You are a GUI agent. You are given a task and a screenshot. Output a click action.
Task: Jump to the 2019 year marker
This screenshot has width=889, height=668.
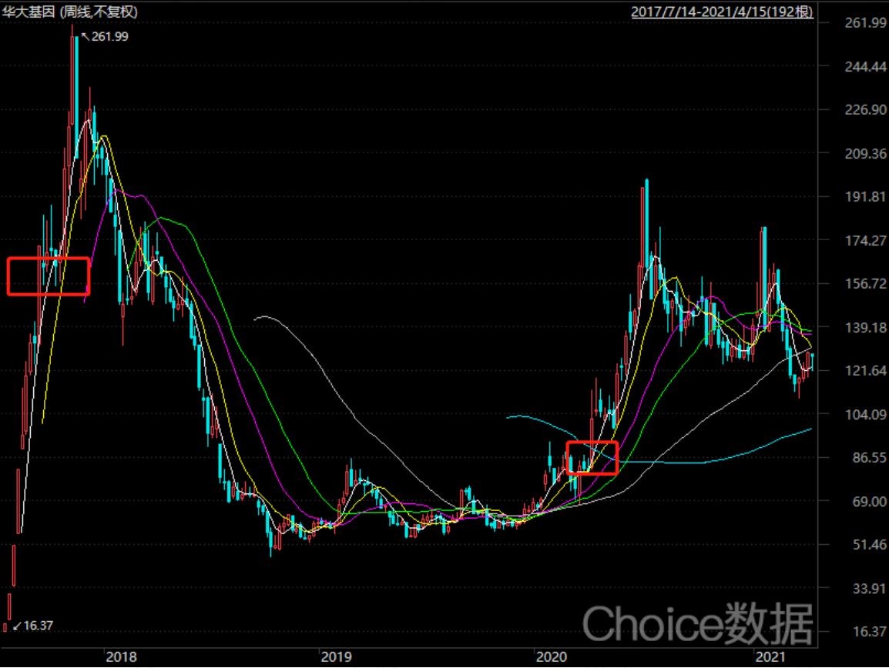tap(336, 657)
